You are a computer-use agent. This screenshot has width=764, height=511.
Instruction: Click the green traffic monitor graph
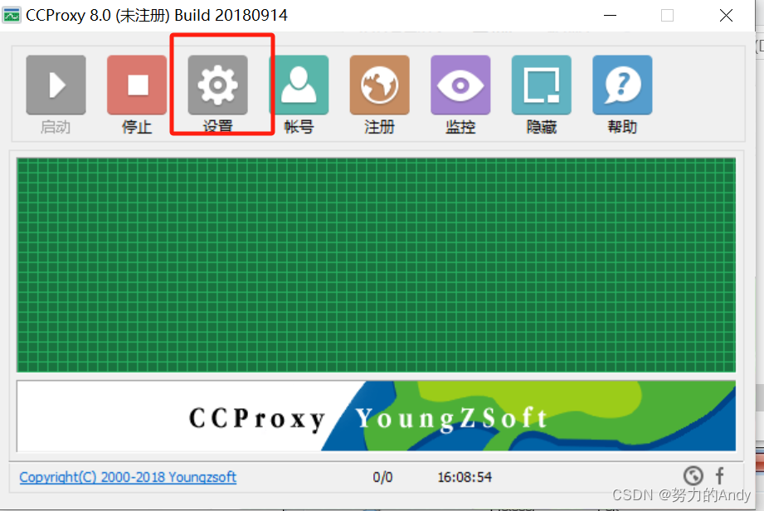[376, 265]
